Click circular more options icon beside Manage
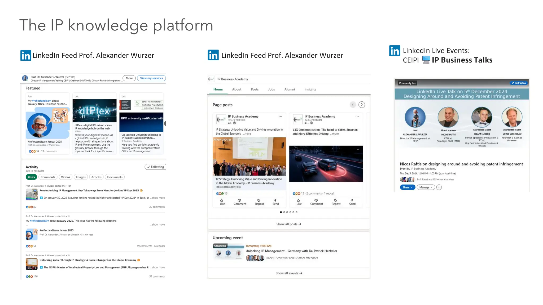 [x=439, y=187]
